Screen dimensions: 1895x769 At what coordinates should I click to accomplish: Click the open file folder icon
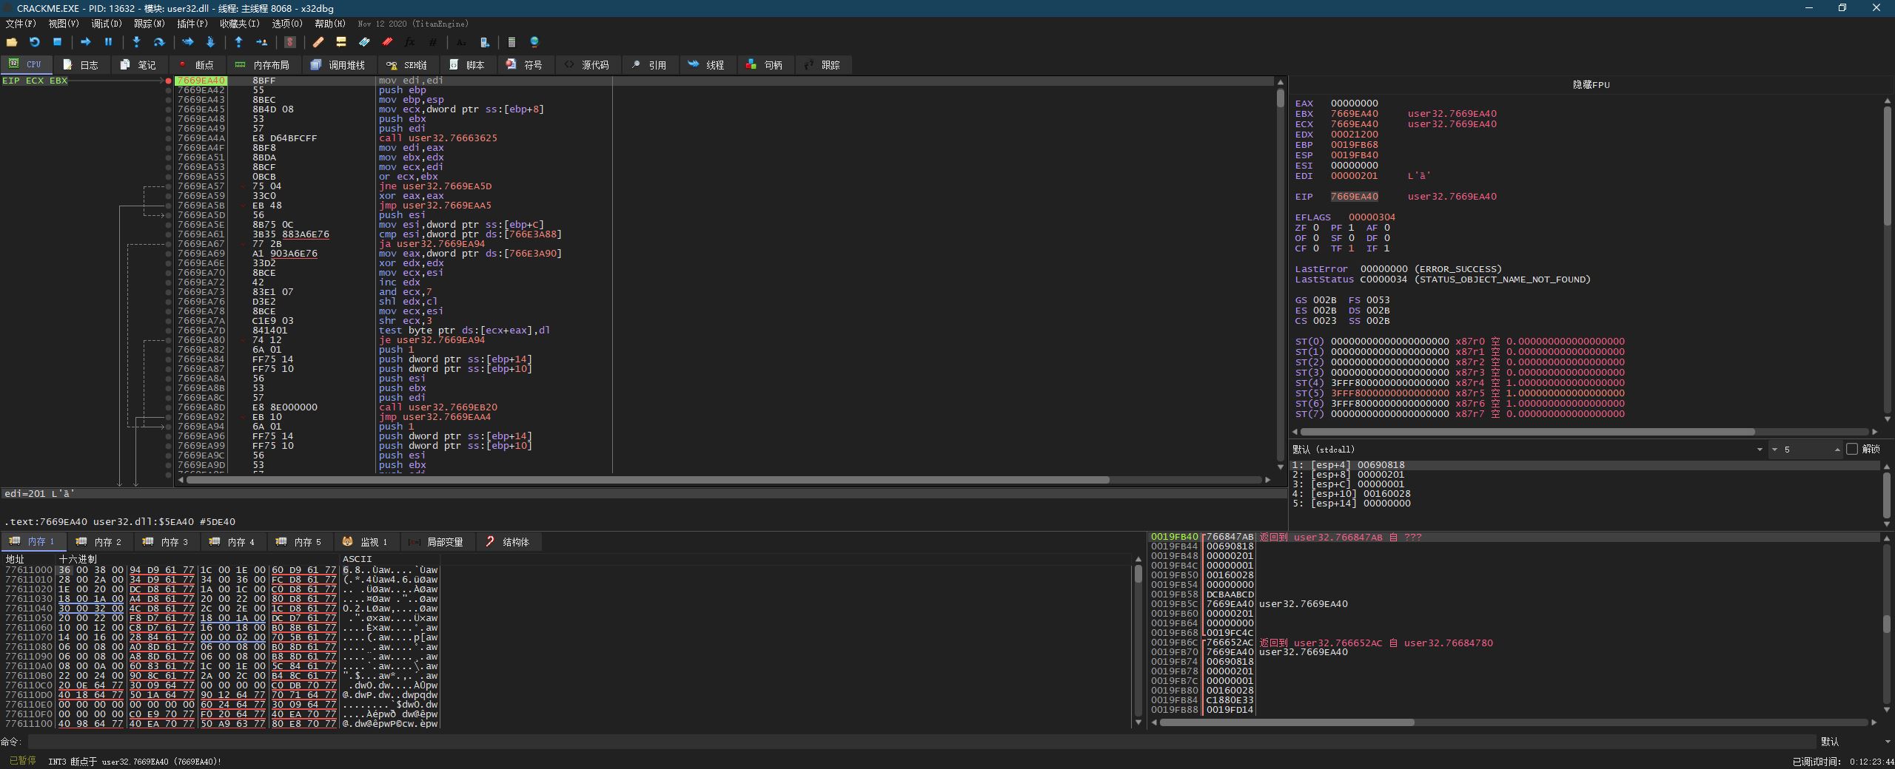point(12,42)
